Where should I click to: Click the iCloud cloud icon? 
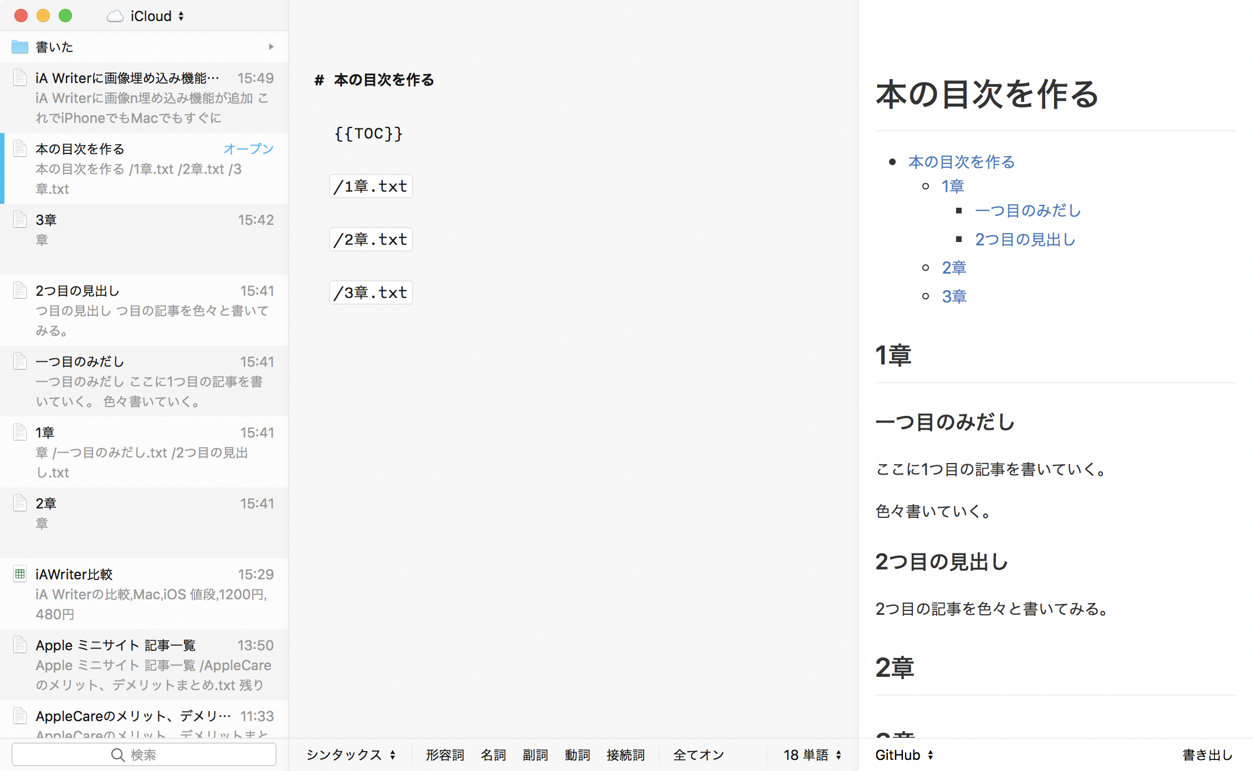tap(115, 16)
